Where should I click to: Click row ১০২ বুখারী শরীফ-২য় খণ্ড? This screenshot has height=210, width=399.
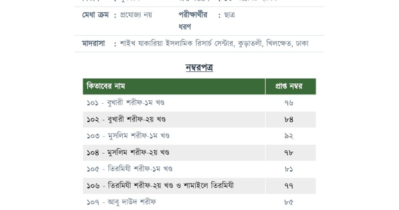[x=199, y=119]
